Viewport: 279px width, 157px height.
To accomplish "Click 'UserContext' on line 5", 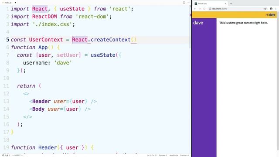I will pos(46,40).
